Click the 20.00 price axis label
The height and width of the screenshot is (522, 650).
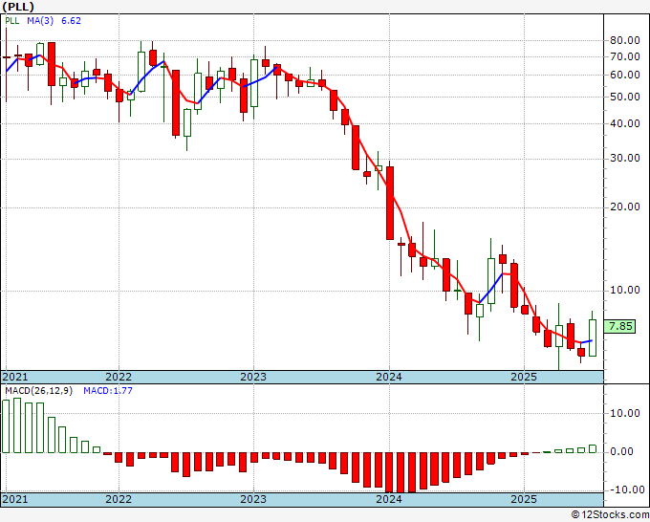[x=625, y=207]
